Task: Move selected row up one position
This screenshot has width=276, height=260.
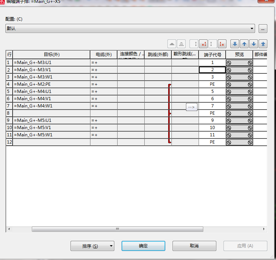Action: pyautogui.click(x=244, y=44)
